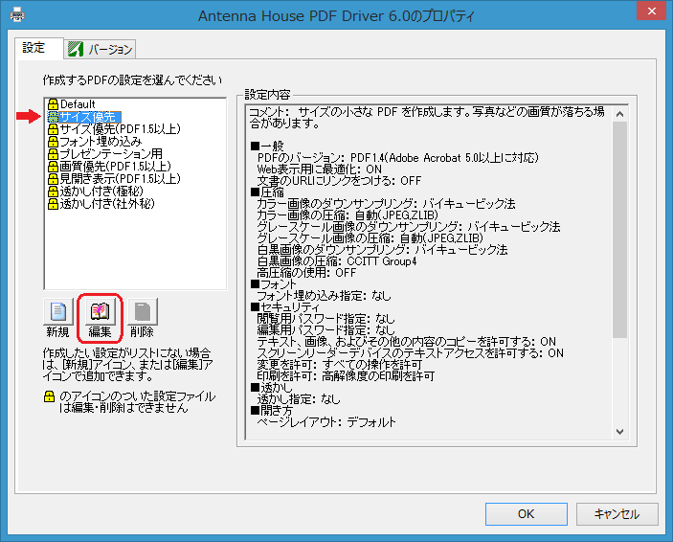Click '白黒画像の圧縮: CCITT Group4' line
This screenshot has width=673, height=542.
(337, 261)
